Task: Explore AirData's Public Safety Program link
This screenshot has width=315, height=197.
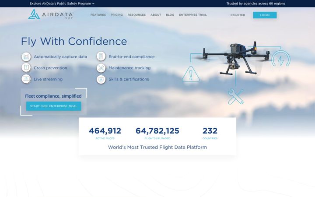Action: [62, 4]
